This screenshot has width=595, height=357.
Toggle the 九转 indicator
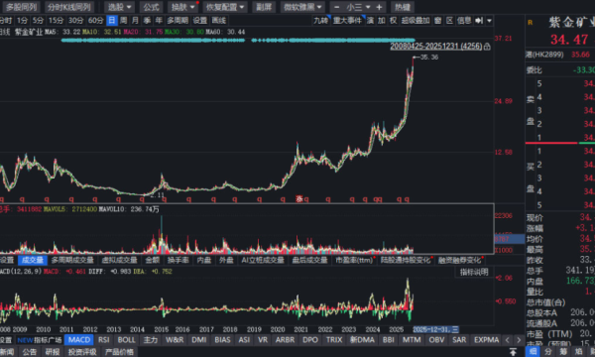(321, 20)
